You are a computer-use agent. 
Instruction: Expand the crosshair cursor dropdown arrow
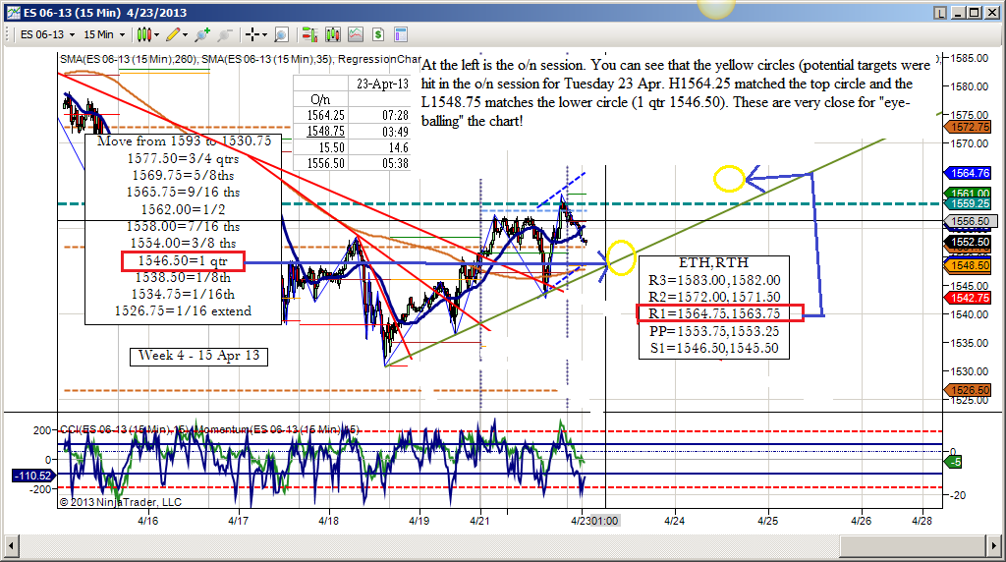(x=264, y=34)
